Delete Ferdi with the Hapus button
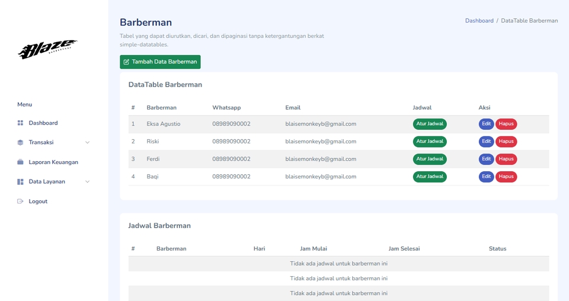Viewport: 569px width, 301px height. (506, 159)
